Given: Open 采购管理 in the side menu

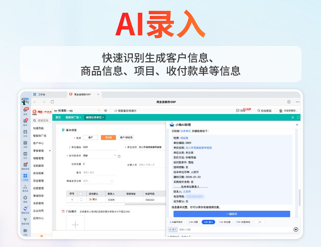Looking at the screenshot, I should (x=38, y=166).
